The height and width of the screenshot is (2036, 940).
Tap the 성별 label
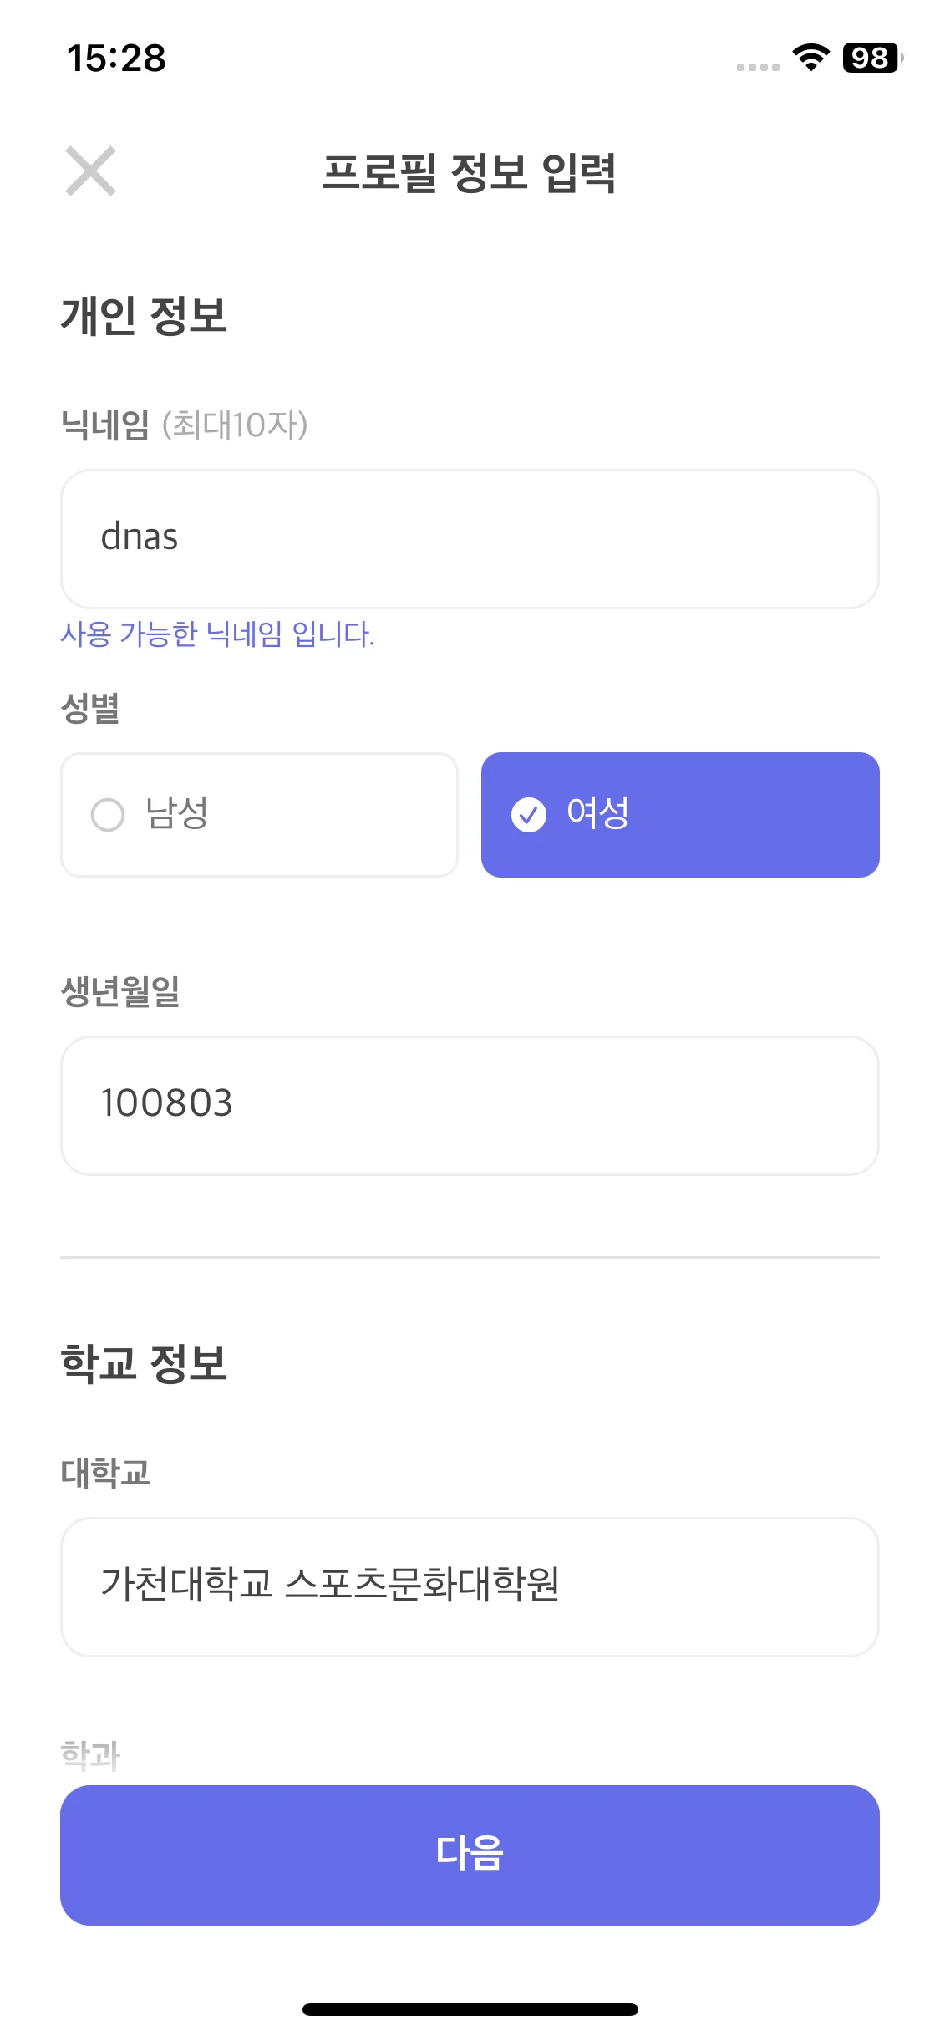click(x=90, y=709)
